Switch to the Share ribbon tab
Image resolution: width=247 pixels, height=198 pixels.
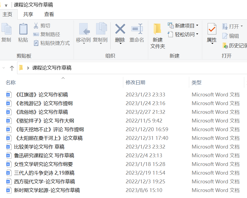click(28, 14)
